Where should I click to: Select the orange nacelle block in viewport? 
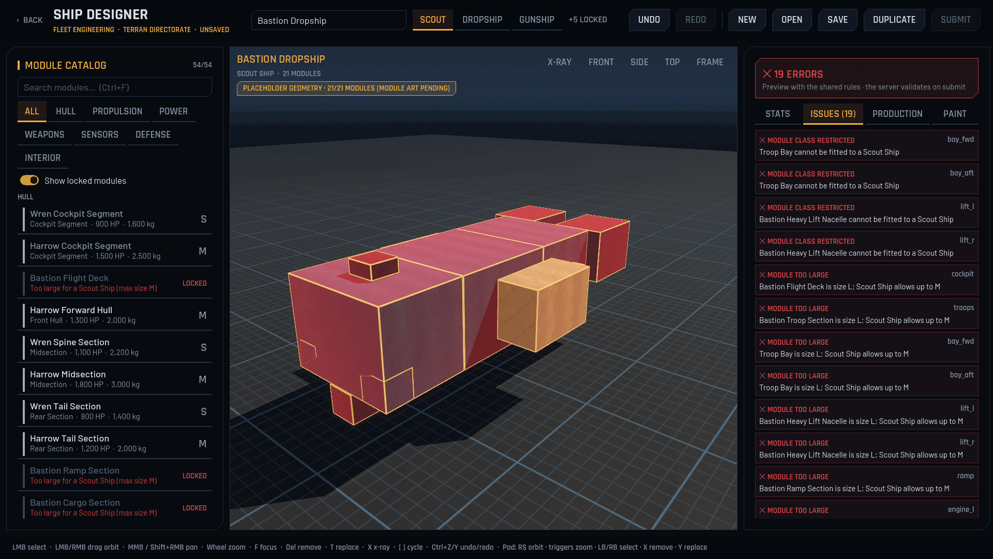point(543,305)
